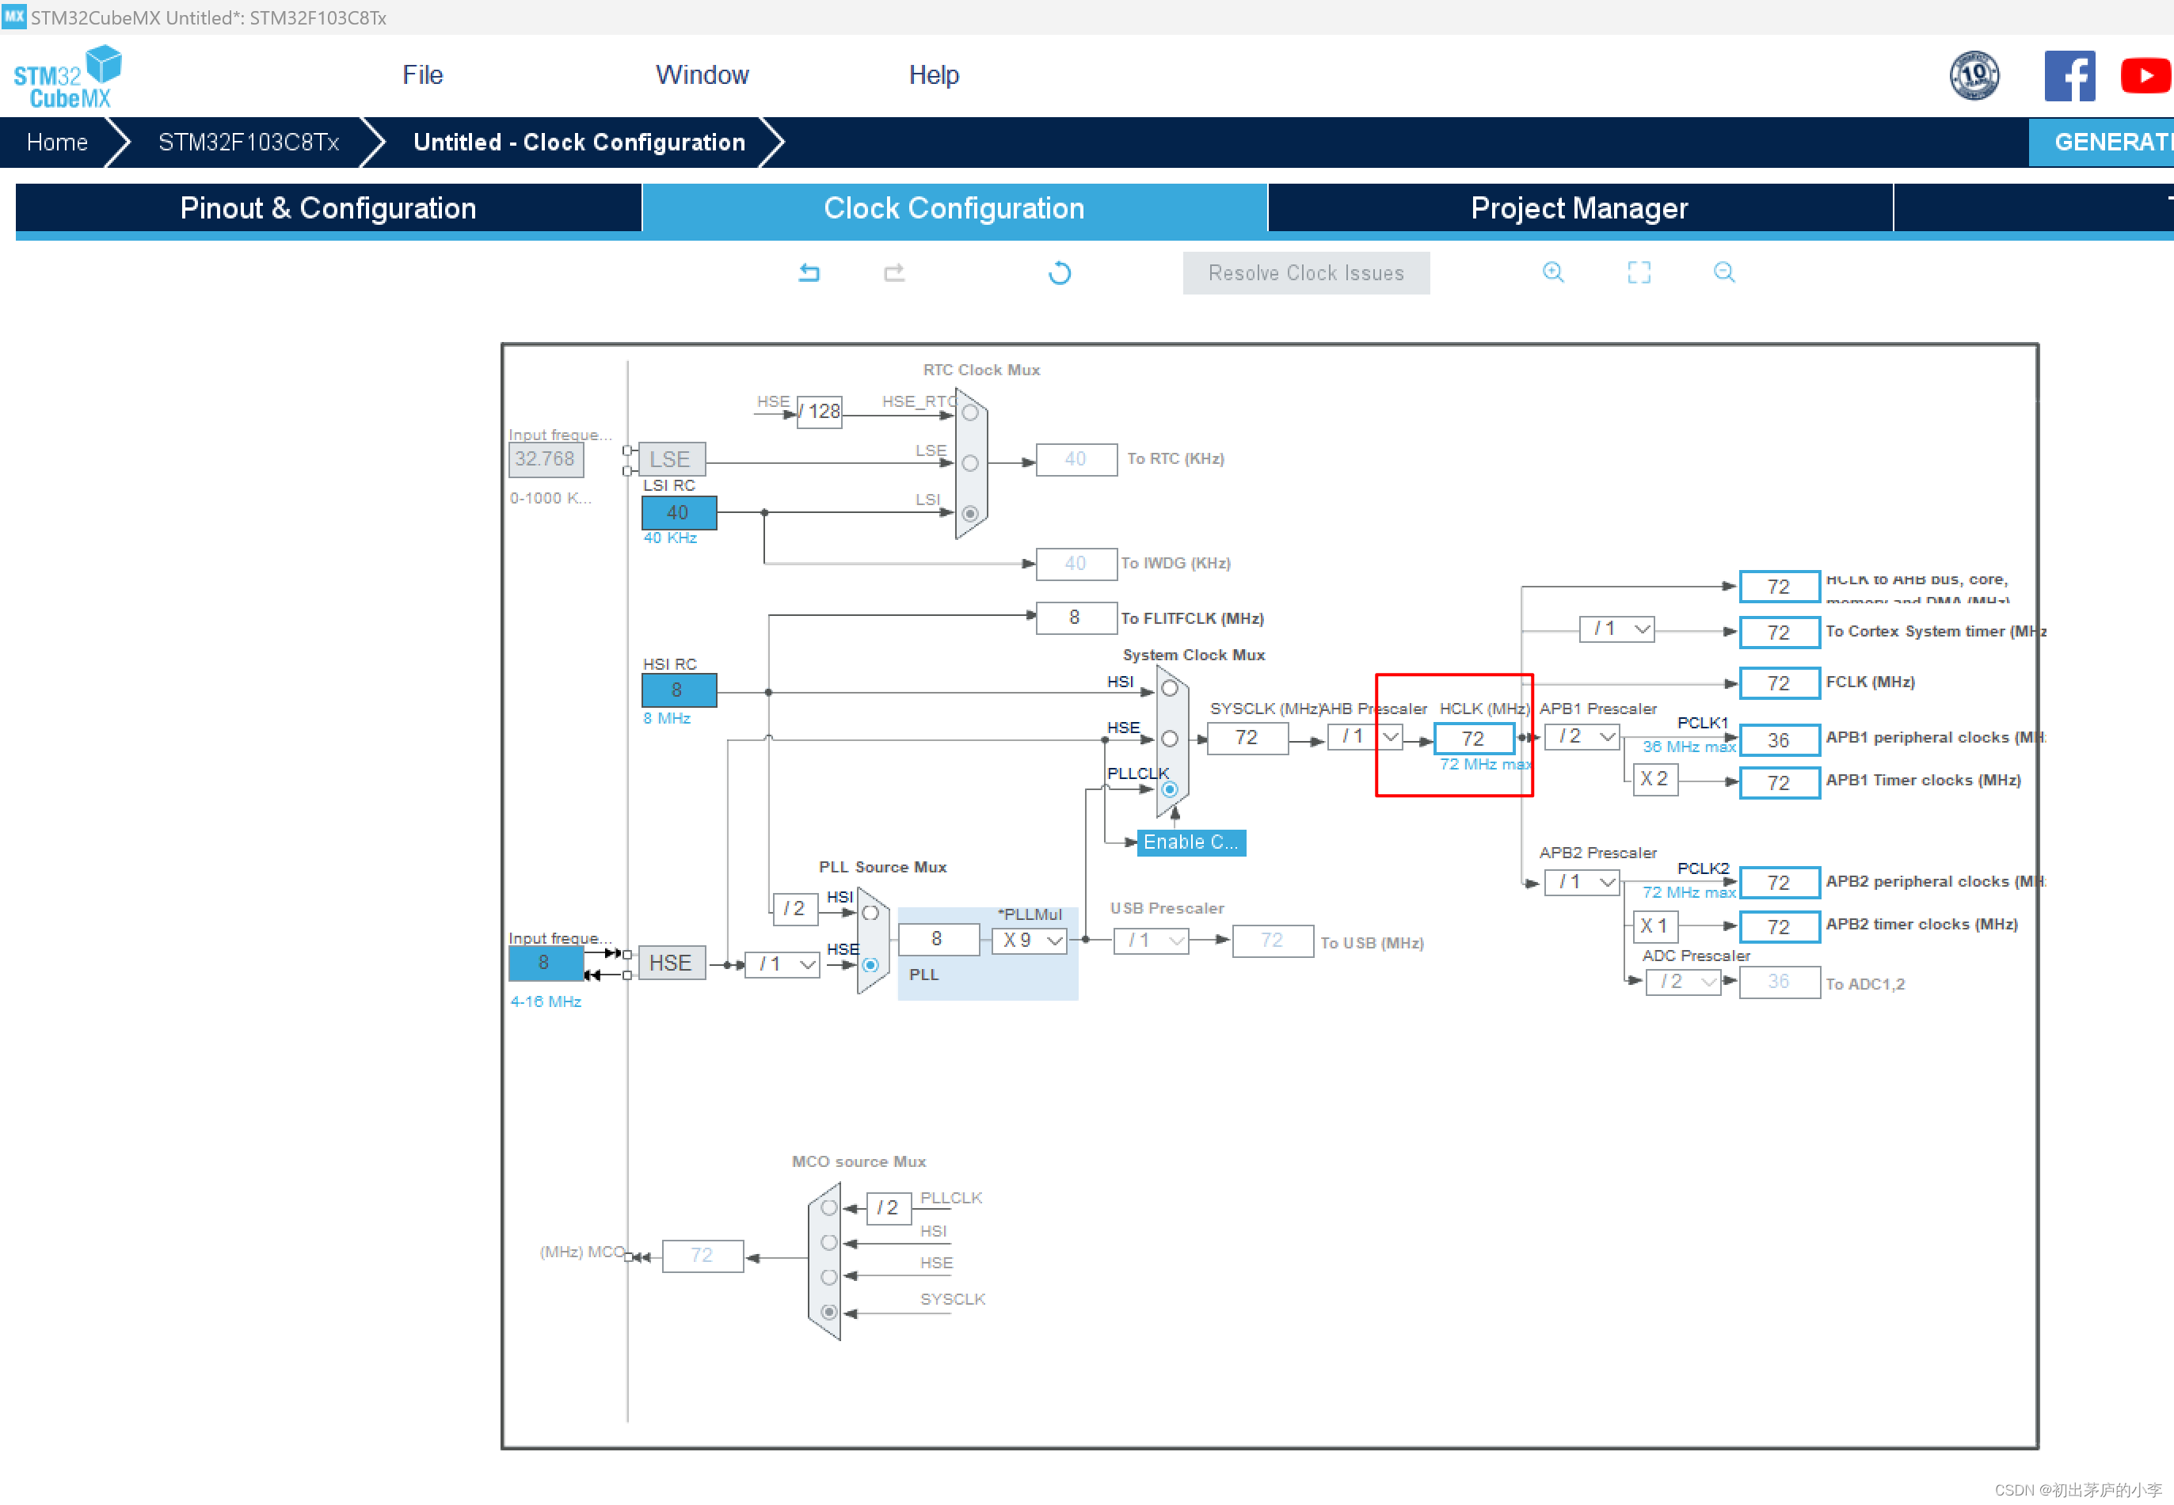
Task: Switch to Project Manager tab
Action: (x=1580, y=208)
